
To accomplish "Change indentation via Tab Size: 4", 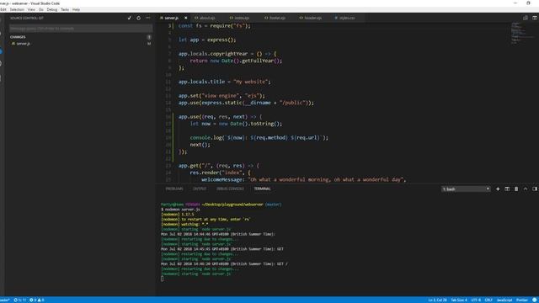I will (459, 300).
